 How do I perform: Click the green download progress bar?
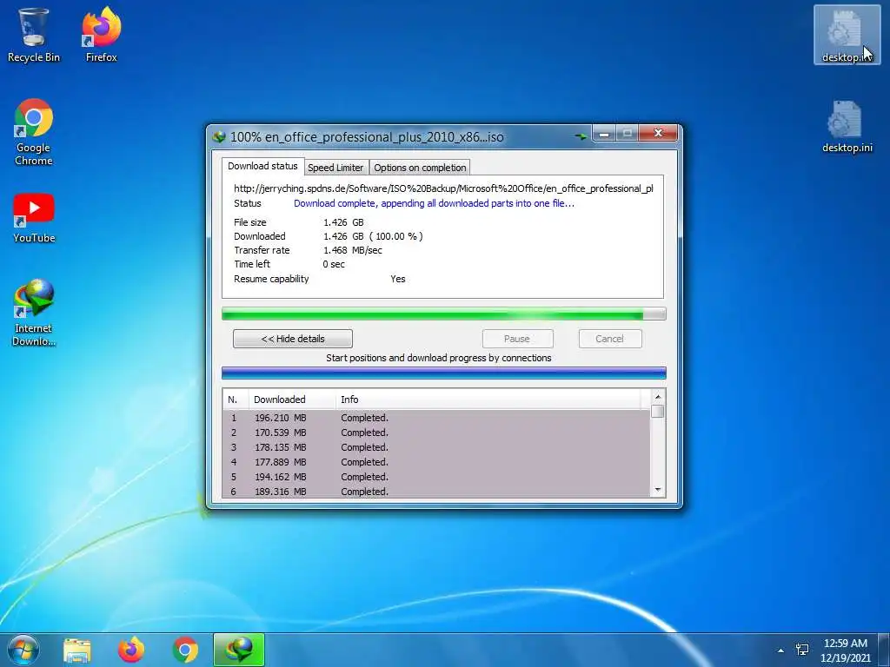[444, 314]
